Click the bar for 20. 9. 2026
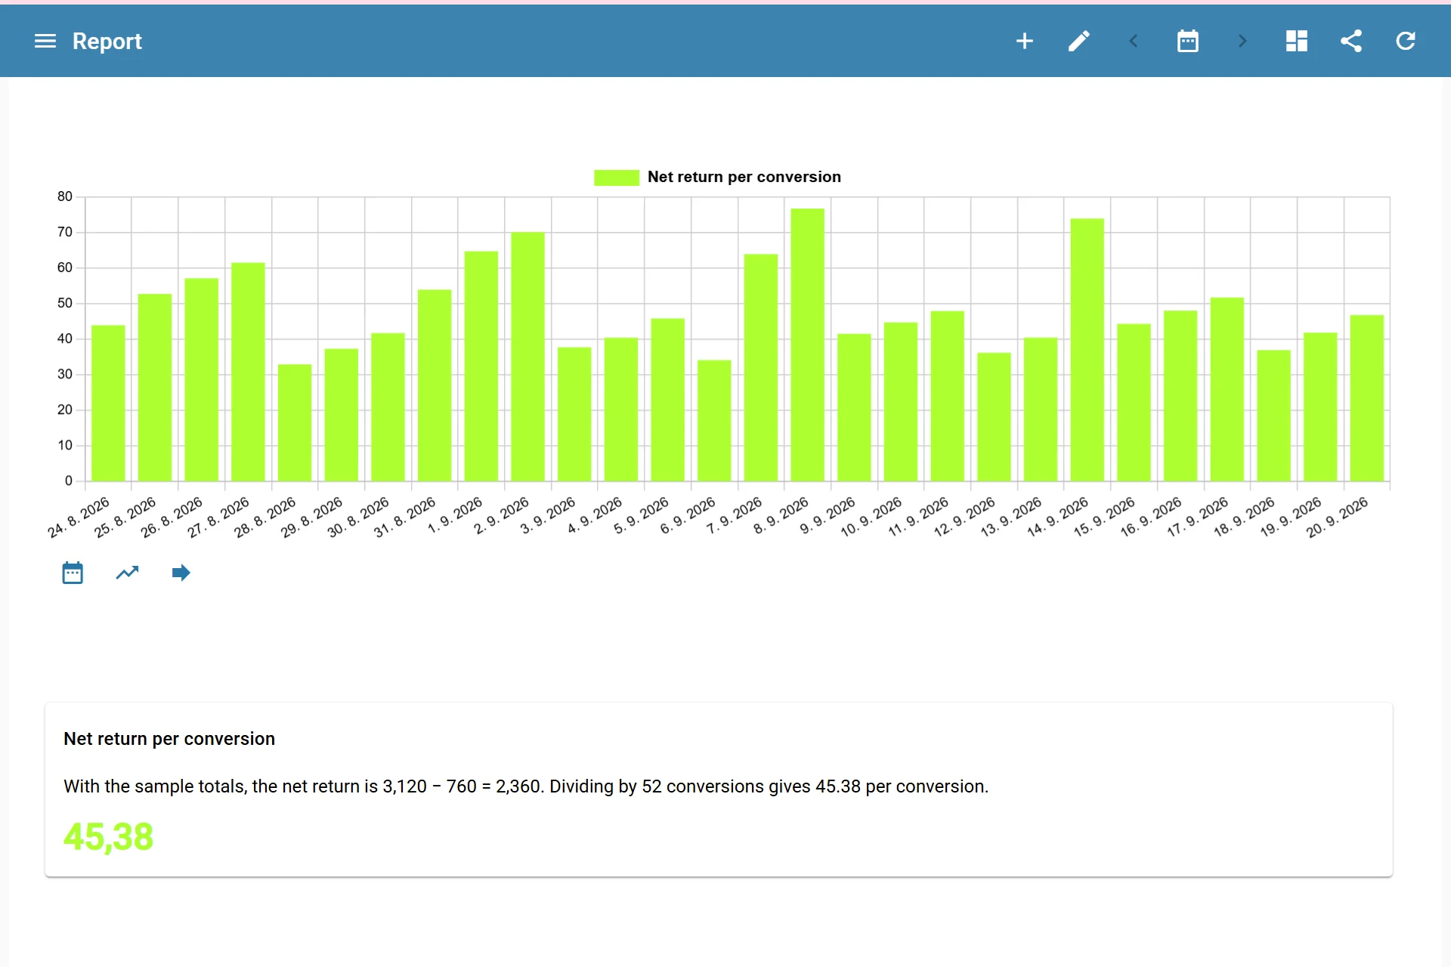The image size is (1451, 967). (1366, 398)
